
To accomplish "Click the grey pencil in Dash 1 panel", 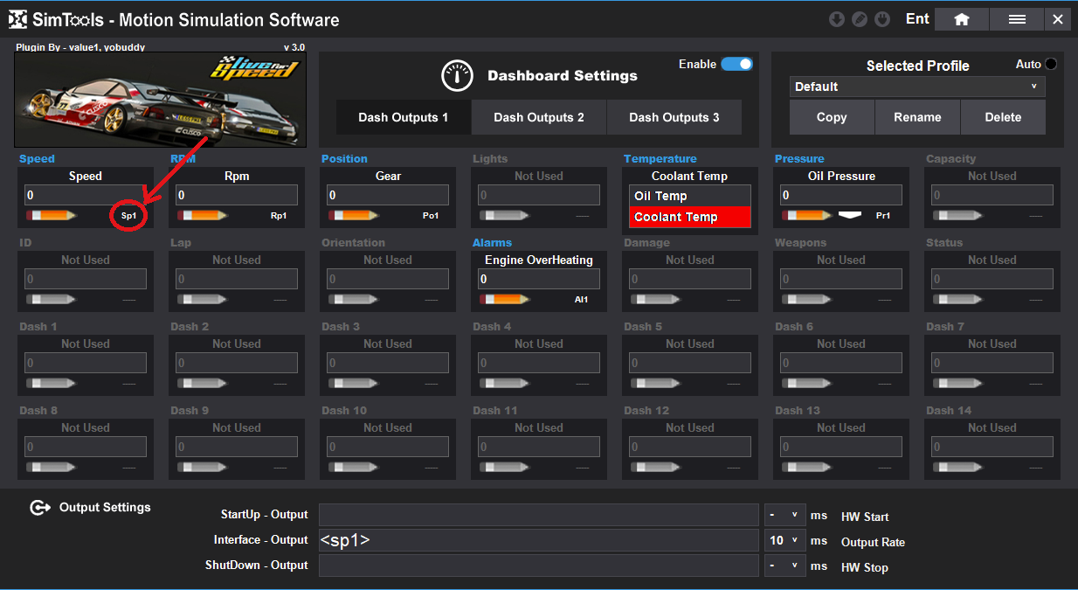I will point(52,383).
